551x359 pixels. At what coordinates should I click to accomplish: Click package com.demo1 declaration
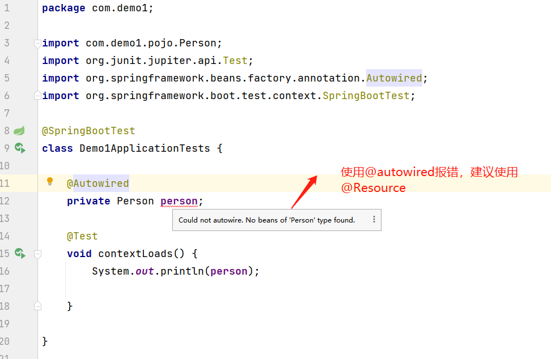click(98, 8)
